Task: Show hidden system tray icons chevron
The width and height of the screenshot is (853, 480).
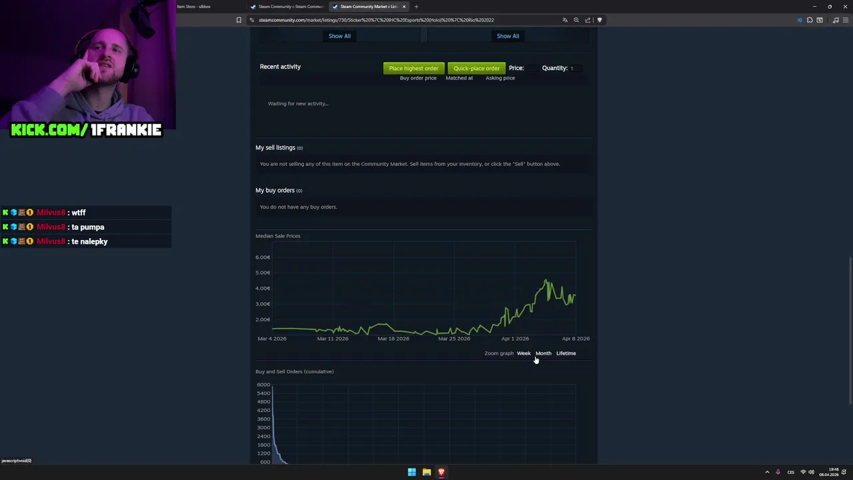Action: [767, 472]
